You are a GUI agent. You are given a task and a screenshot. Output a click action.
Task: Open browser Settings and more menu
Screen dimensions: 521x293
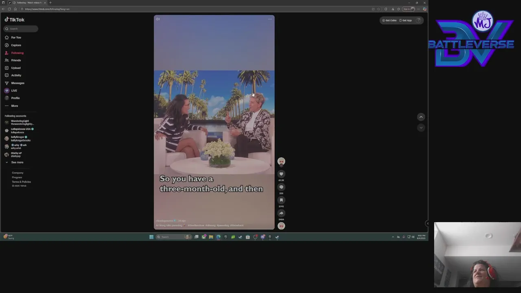[x=419, y=9]
